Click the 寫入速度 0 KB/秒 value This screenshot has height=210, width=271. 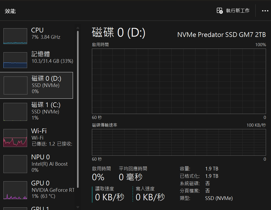150,197
